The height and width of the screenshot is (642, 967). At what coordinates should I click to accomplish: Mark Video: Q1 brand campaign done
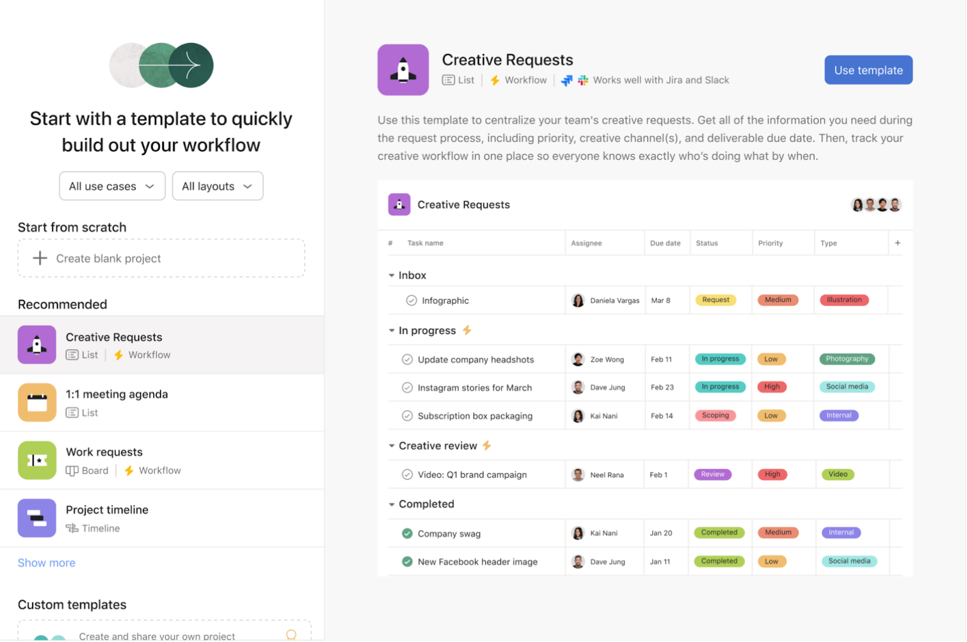tap(408, 475)
